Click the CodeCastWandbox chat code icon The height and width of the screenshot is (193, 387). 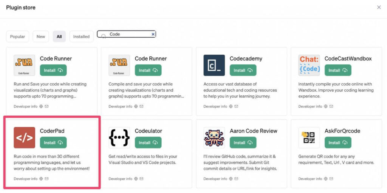coord(309,65)
